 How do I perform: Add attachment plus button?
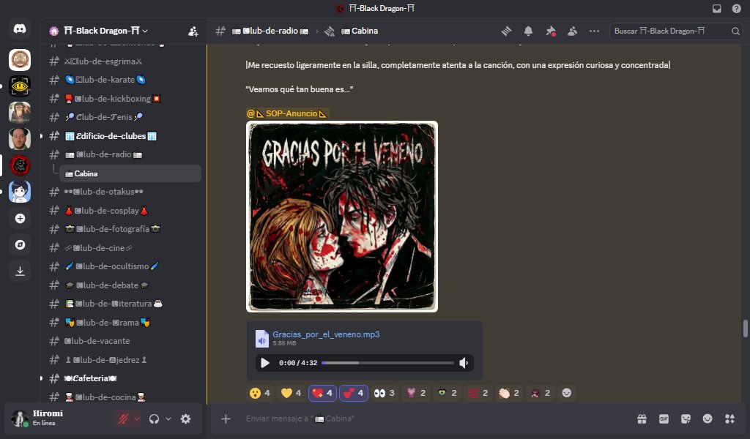click(x=226, y=419)
